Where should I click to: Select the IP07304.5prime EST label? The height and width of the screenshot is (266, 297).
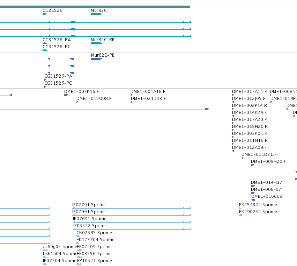59,261
